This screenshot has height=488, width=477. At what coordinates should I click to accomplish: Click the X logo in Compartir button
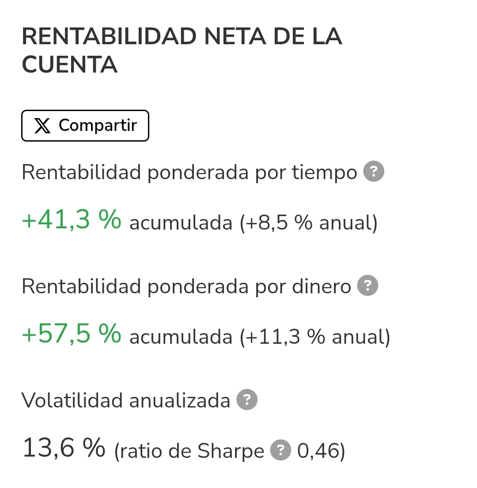tap(42, 126)
